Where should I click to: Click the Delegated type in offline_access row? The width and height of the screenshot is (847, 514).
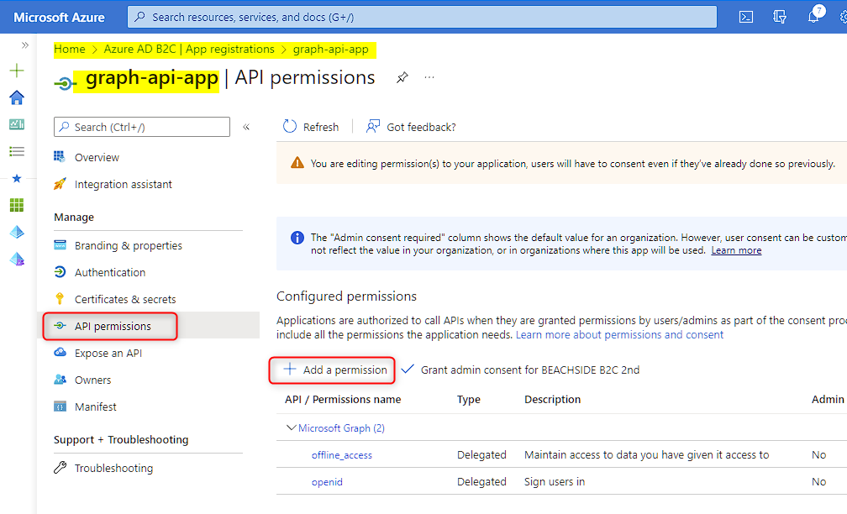[x=481, y=455]
